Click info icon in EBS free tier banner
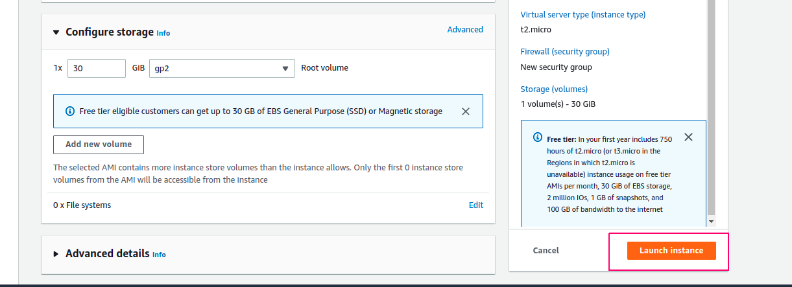792x287 pixels. point(70,111)
